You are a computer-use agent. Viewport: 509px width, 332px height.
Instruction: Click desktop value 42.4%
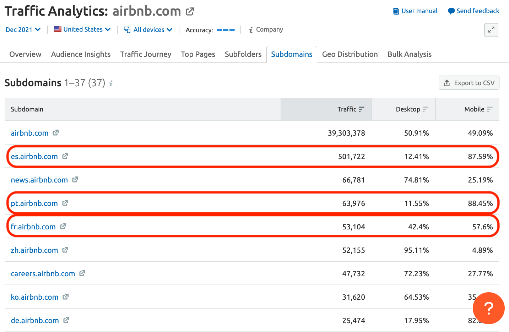coord(418,227)
